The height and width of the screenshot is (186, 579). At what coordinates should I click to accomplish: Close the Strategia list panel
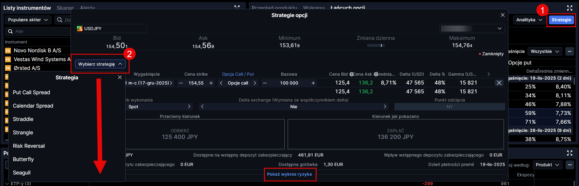pyautogui.click(x=120, y=77)
